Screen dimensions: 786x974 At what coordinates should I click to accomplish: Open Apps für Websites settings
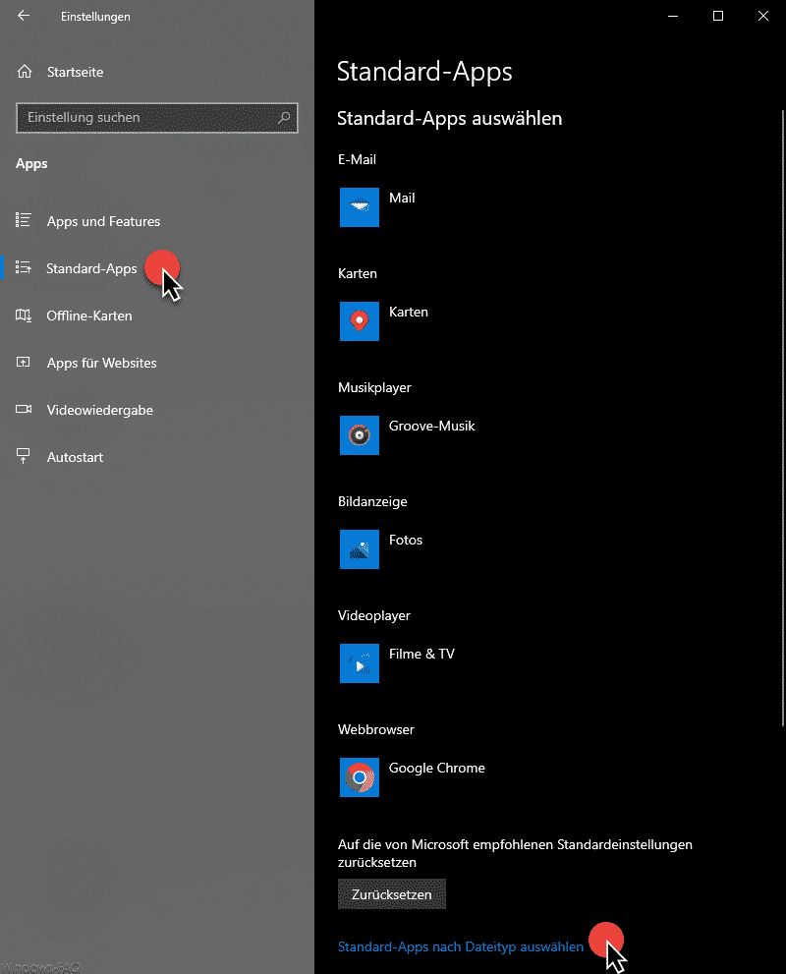click(x=101, y=363)
